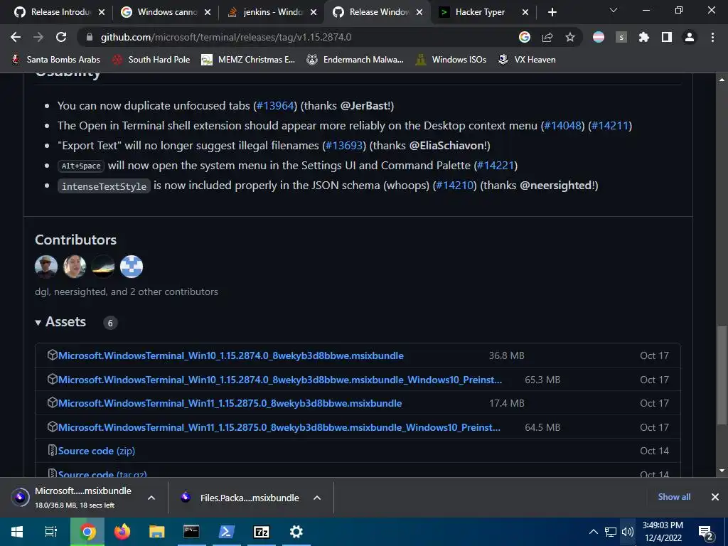Reload the GitHub release page
The image size is (728, 546).
61,37
